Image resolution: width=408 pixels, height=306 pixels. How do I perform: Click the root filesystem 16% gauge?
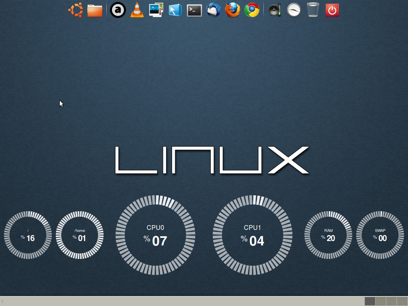28,235
